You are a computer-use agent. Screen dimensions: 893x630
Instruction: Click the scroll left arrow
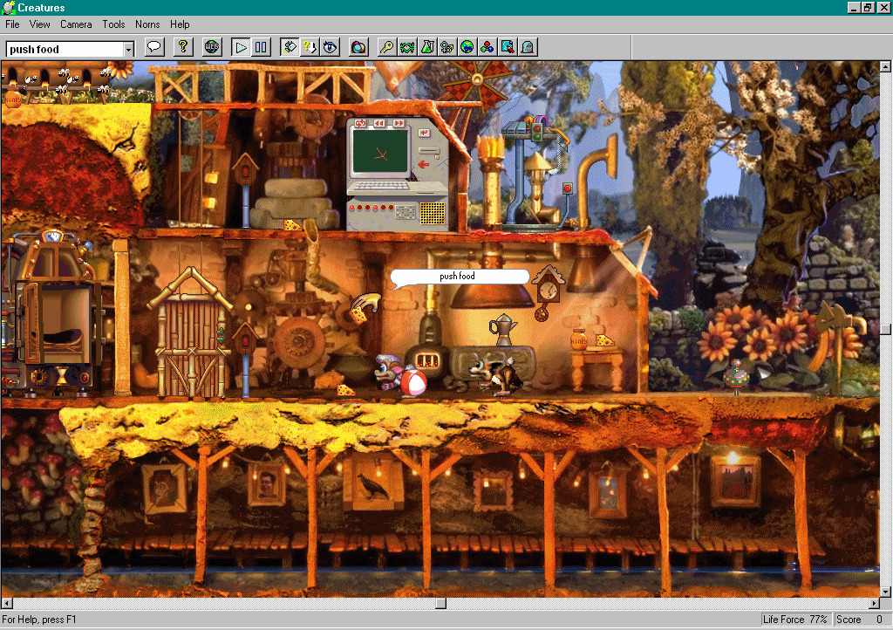tap(7, 603)
